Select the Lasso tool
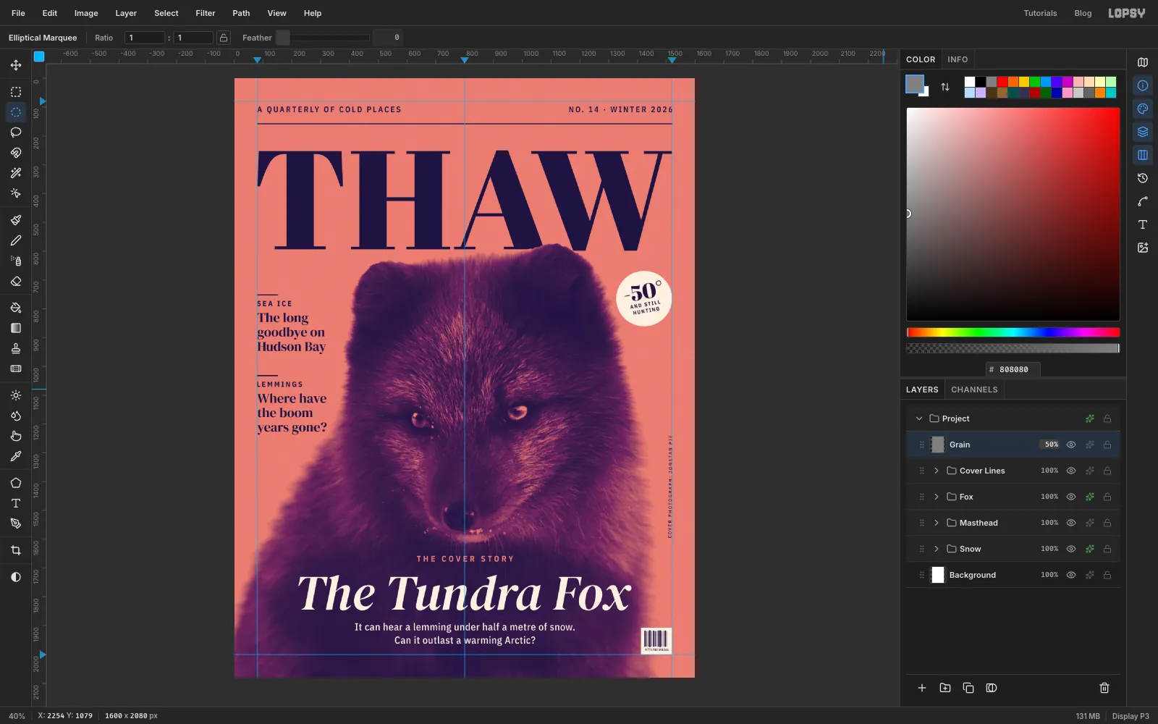Image resolution: width=1158 pixels, height=724 pixels. point(16,132)
